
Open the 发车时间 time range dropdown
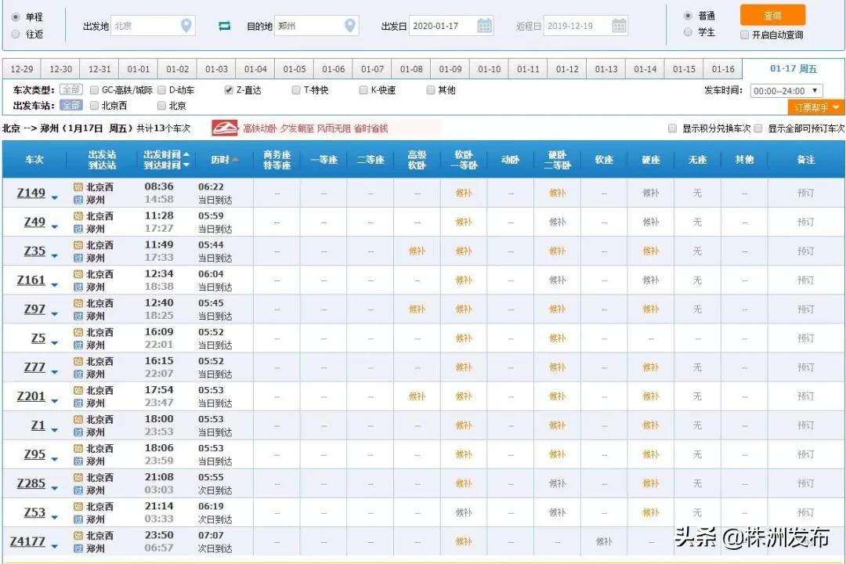(786, 89)
